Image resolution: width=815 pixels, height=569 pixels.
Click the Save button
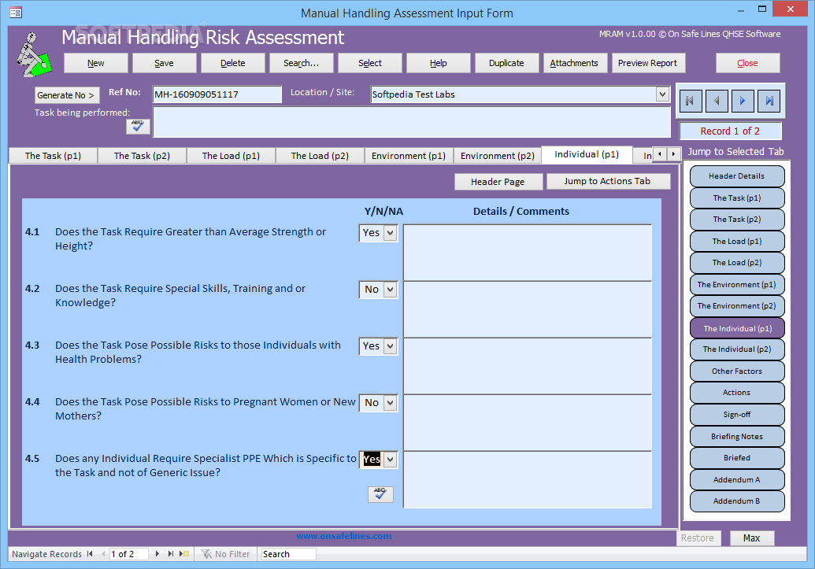(x=165, y=63)
